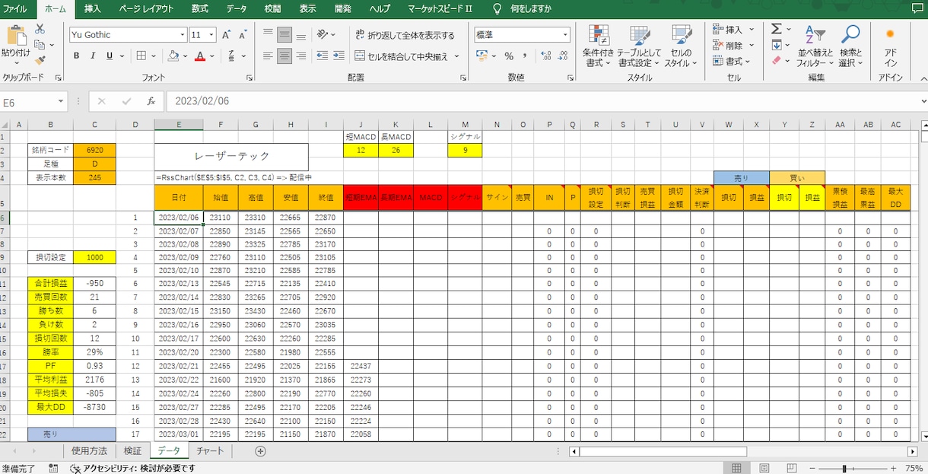The width and height of the screenshot is (928, 474).
Task: Switch to Page Break Preview view
Action: tap(792, 469)
